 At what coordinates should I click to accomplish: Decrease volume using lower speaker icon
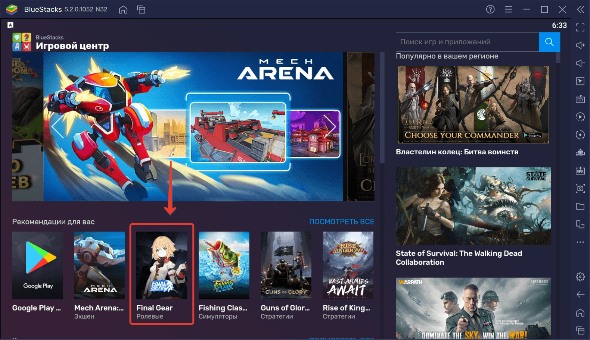coord(580,63)
